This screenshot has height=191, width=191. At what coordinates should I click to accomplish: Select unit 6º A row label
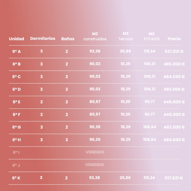tap(17, 52)
